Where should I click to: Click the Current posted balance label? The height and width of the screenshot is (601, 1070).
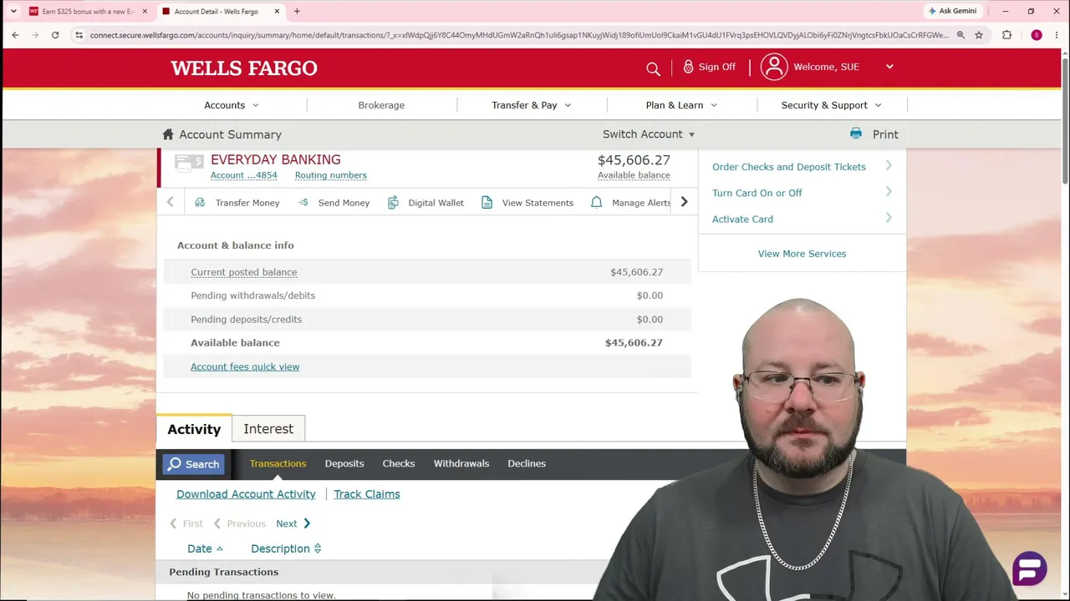[x=244, y=272]
